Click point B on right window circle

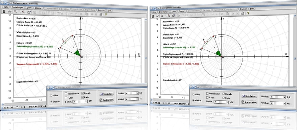coord(213,36)
